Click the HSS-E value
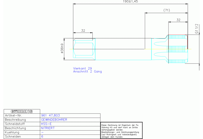This screenshot has height=139, width=203. click(46, 124)
